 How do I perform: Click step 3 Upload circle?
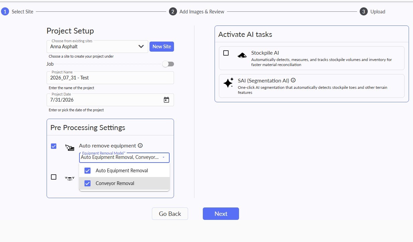[364, 12]
